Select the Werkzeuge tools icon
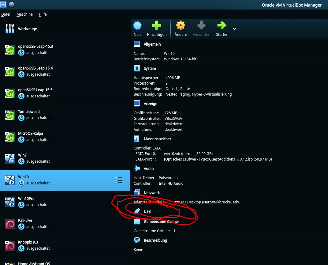 (10, 29)
